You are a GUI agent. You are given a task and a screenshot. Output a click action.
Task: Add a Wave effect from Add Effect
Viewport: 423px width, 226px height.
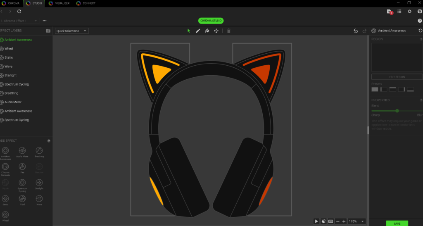point(39,200)
